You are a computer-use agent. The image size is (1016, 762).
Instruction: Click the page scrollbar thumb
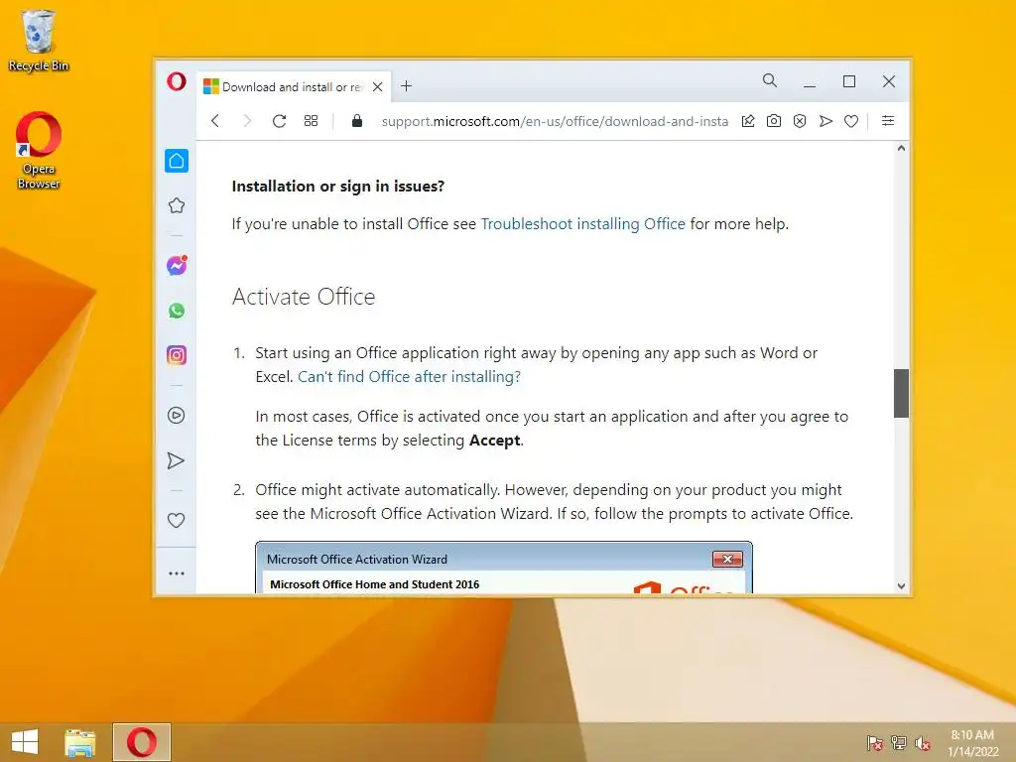click(x=901, y=393)
